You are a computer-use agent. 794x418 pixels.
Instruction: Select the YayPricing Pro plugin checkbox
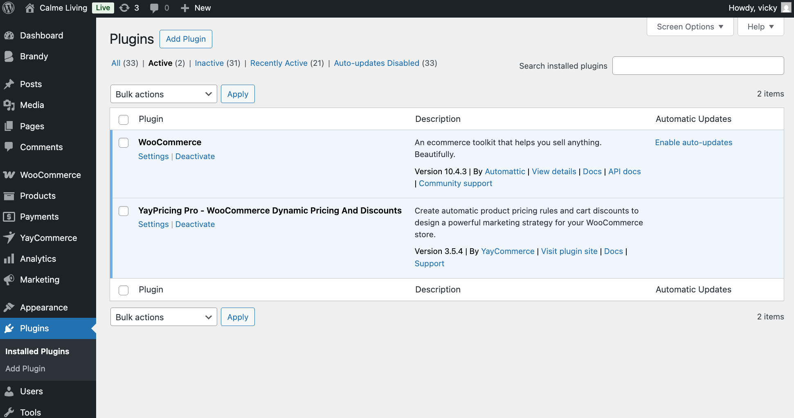(x=124, y=211)
